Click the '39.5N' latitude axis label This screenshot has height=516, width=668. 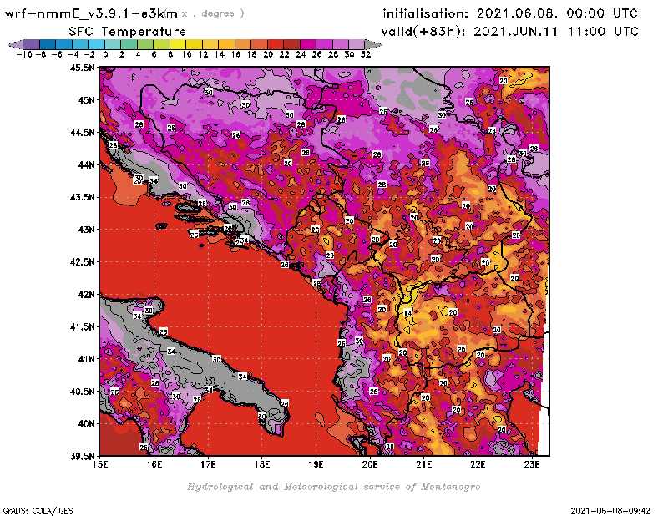[83, 457]
